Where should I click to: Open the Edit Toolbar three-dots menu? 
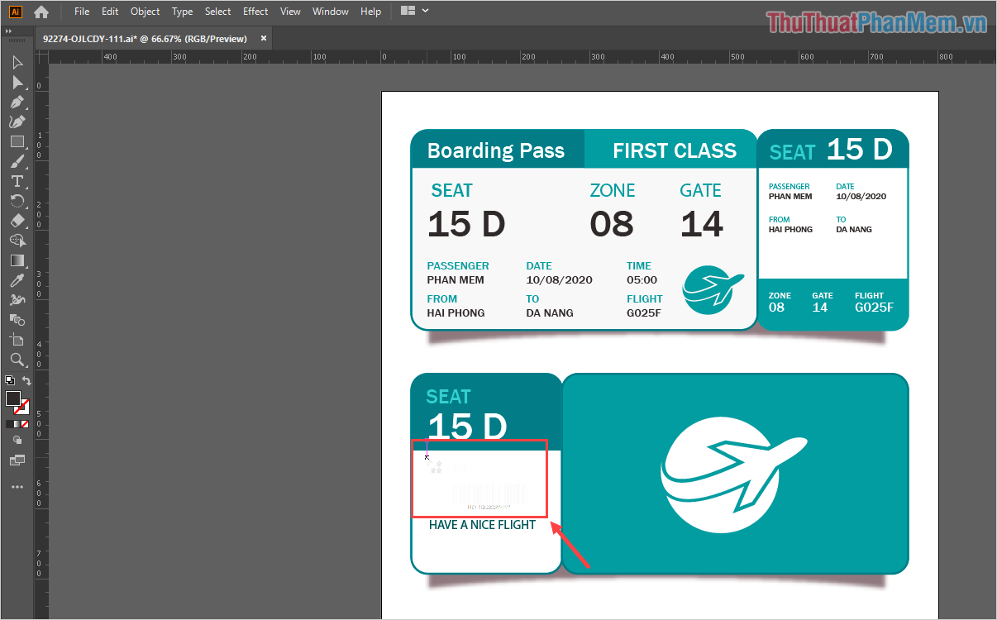pyautogui.click(x=17, y=487)
